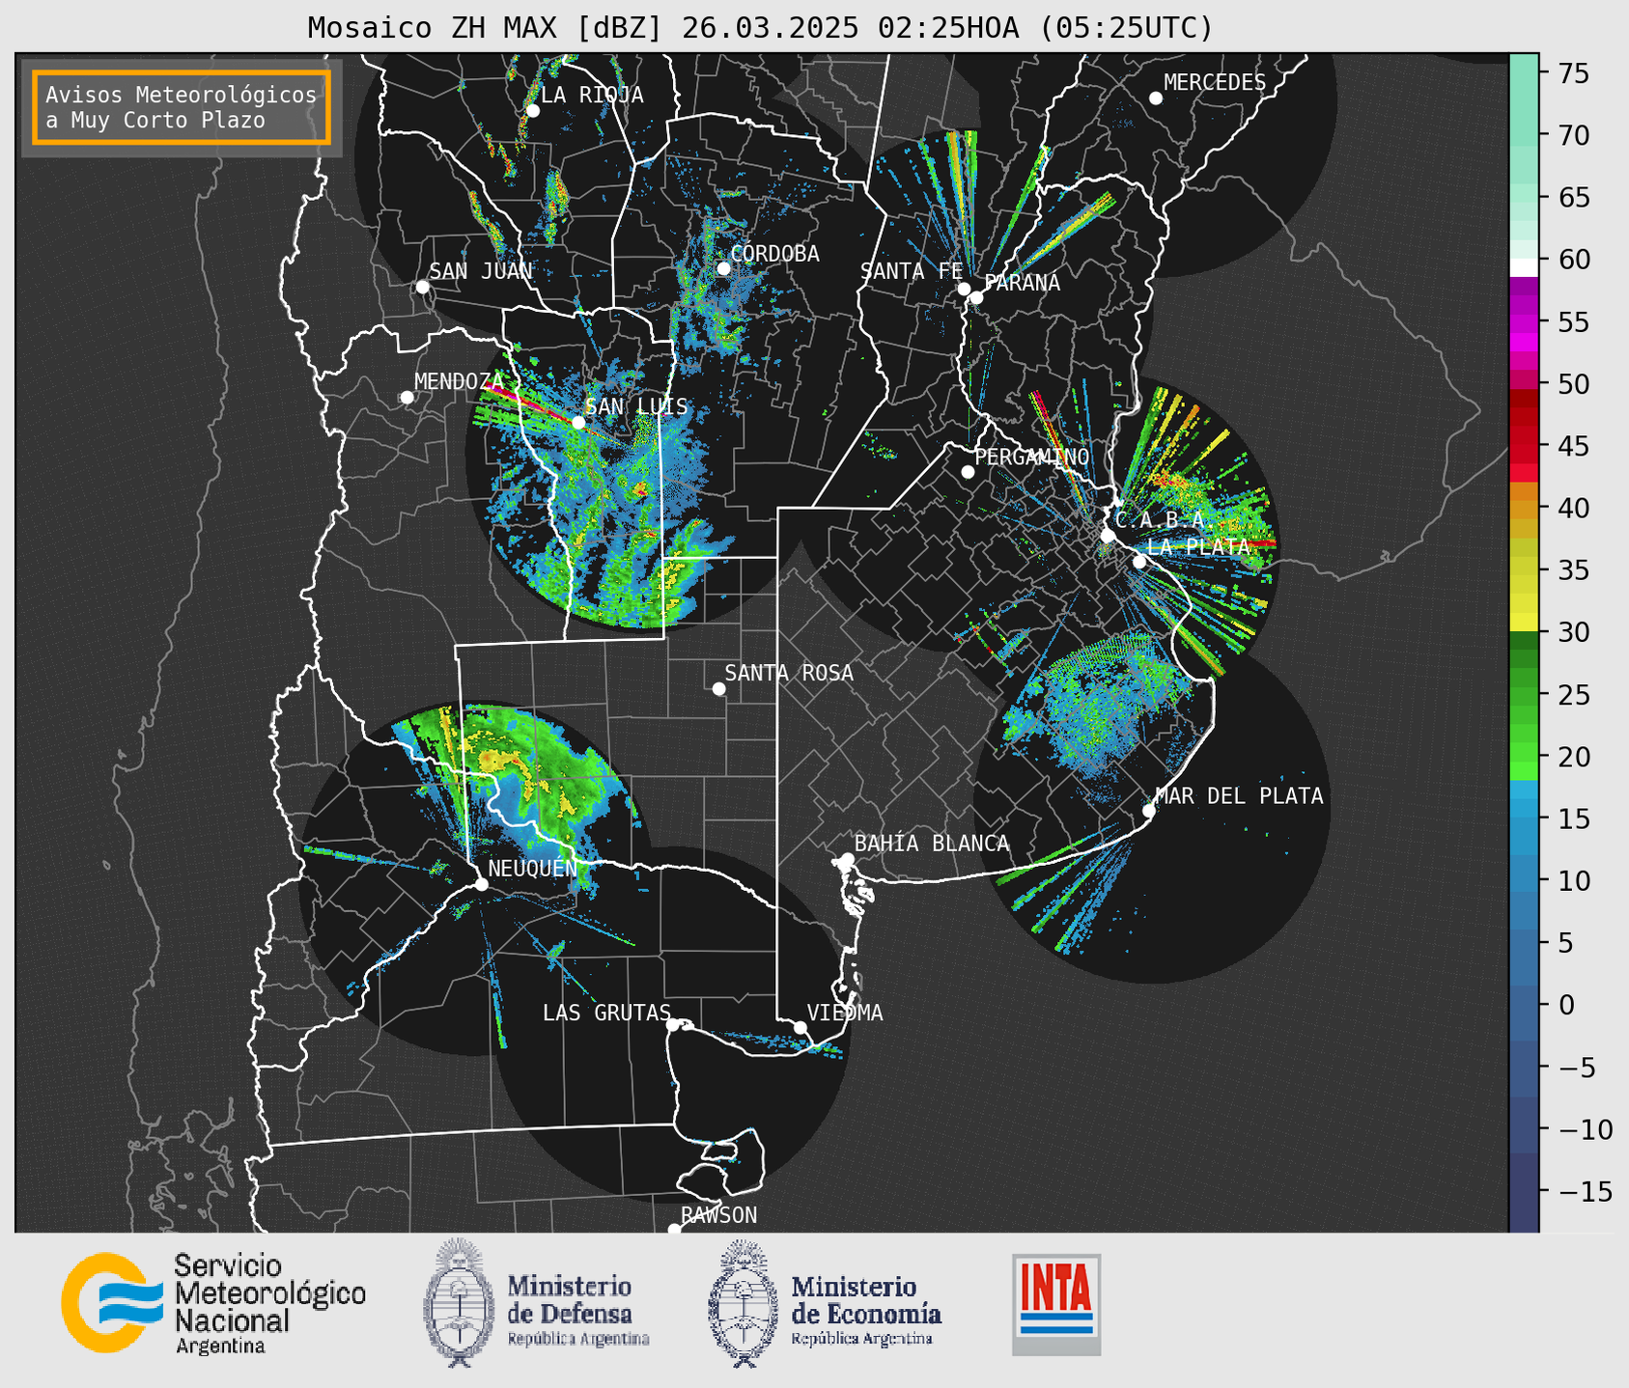The height and width of the screenshot is (1388, 1629).
Task: Click the Ministerio de Defensa text
Action: [x=577, y=1311]
